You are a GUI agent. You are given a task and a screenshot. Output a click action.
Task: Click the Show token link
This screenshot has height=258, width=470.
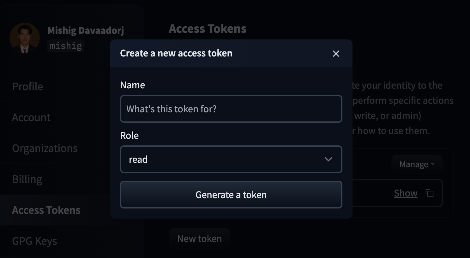tap(406, 193)
